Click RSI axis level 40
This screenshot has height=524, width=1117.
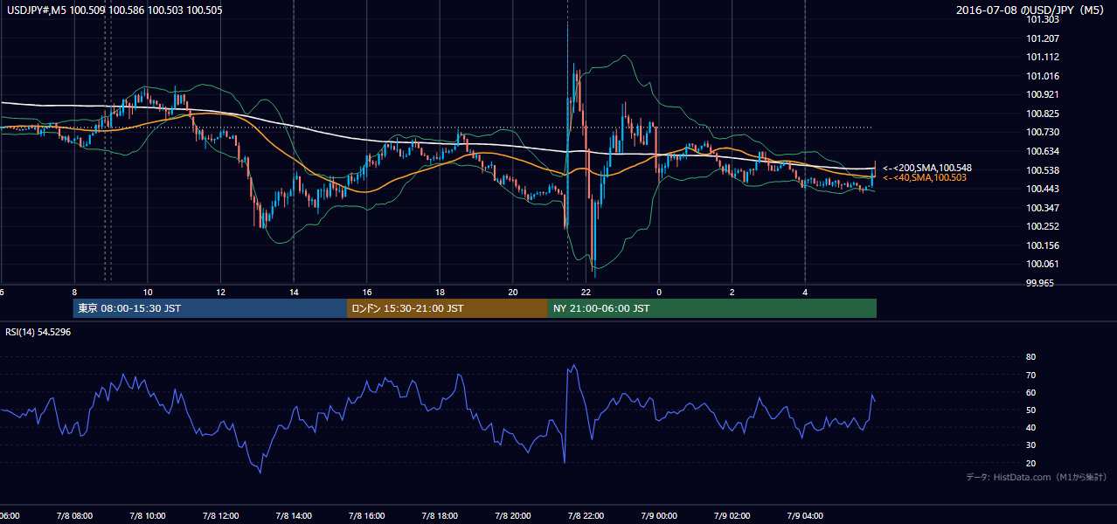click(1030, 427)
